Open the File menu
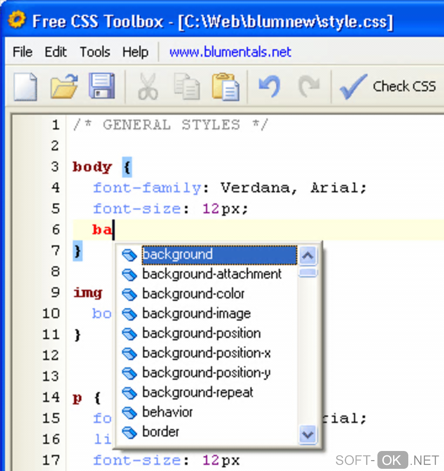444x471 pixels. 23,52
